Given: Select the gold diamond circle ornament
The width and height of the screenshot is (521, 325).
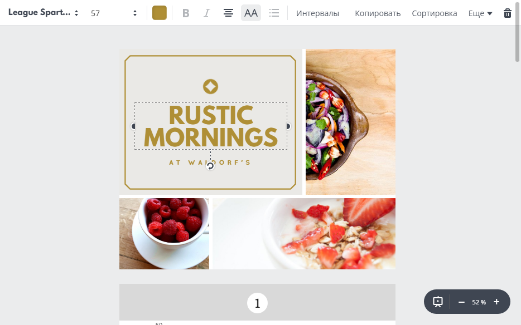Looking at the screenshot, I should pos(211,87).
